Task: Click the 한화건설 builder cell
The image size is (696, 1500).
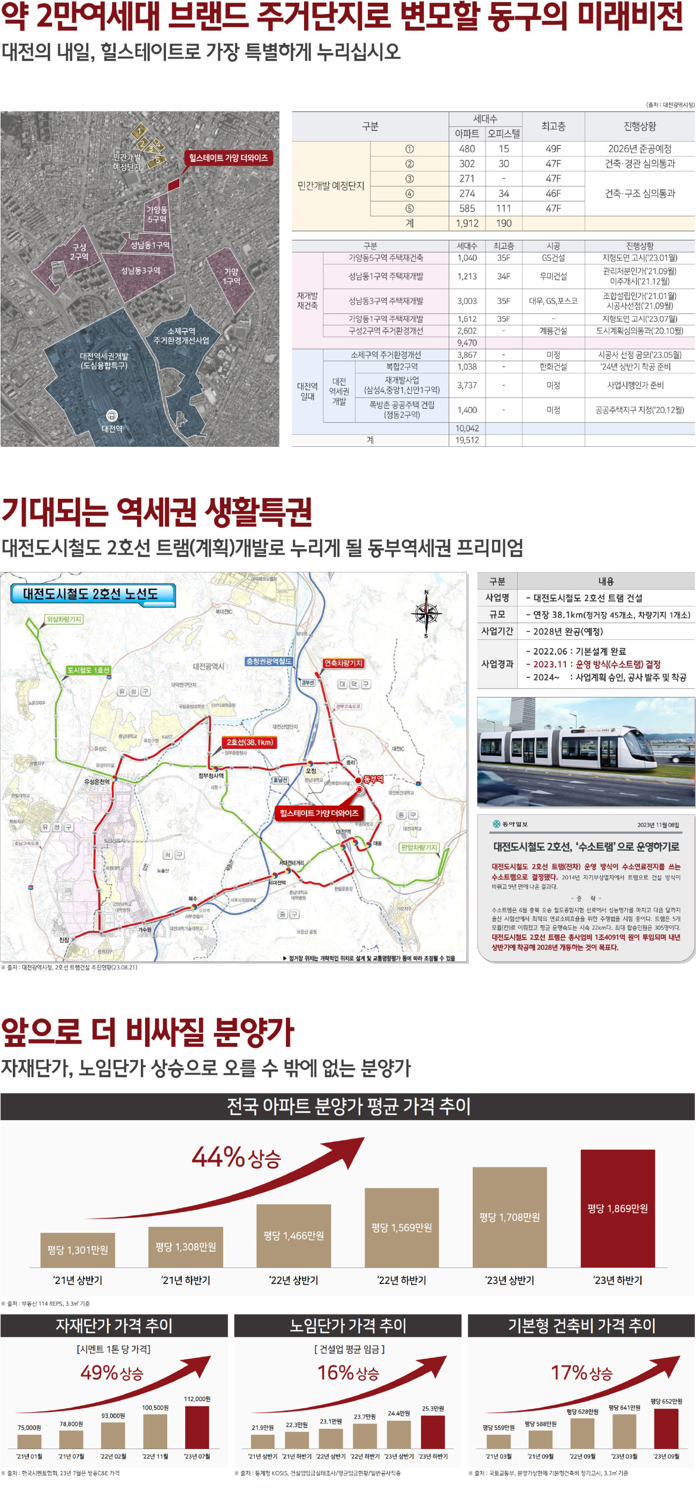Action: coord(553,367)
